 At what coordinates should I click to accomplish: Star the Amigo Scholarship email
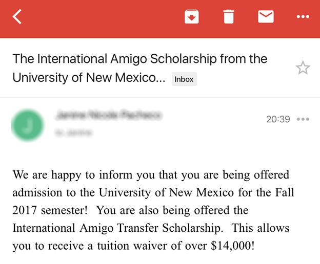point(303,68)
